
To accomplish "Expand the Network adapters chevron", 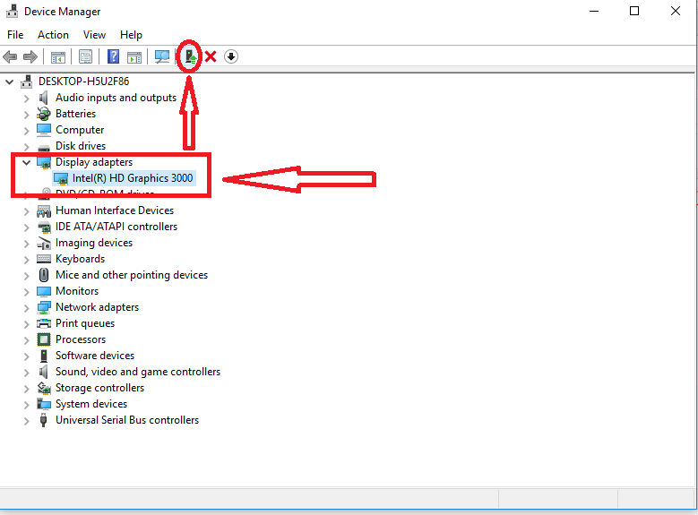I will 26,307.
